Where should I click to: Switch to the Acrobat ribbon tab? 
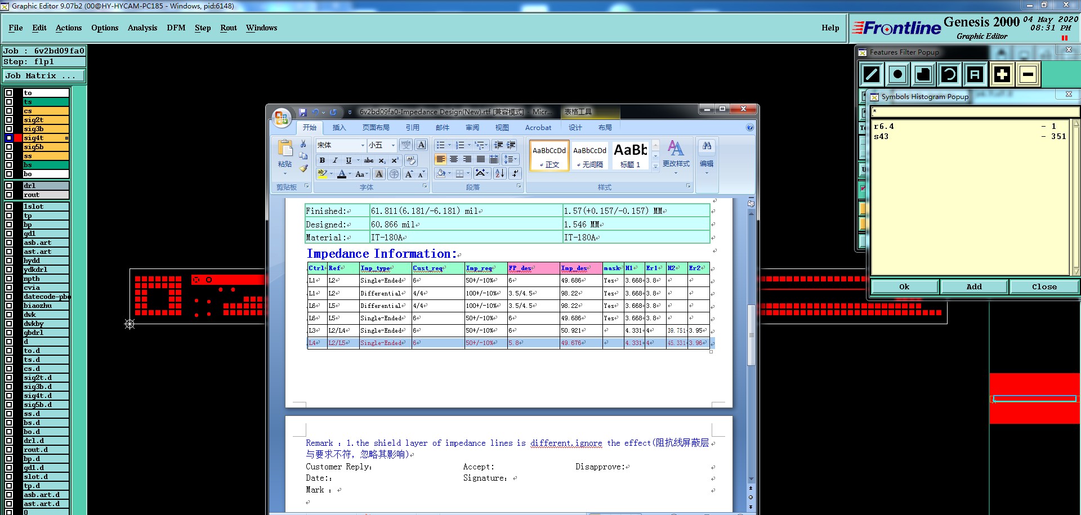(538, 128)
